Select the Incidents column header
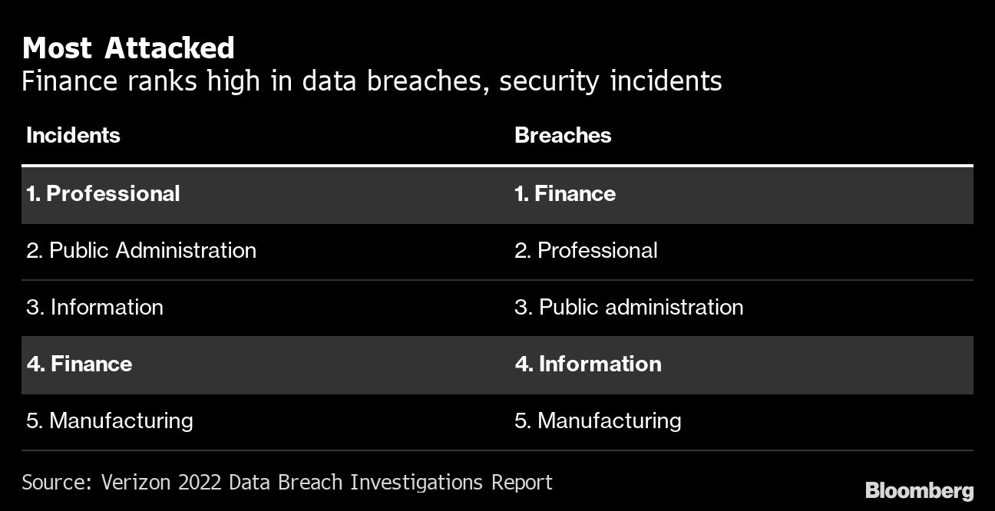The width and height of the screenshot is (995, 511). click(73, 135)
